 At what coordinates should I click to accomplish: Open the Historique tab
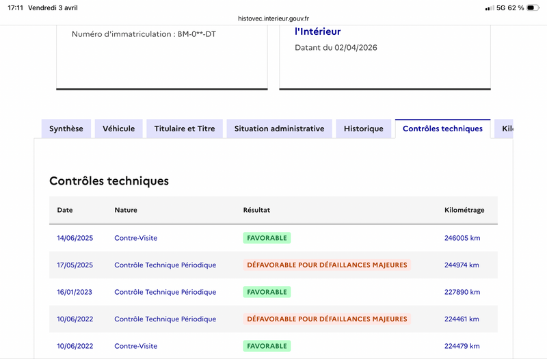[x=364, y=129]
